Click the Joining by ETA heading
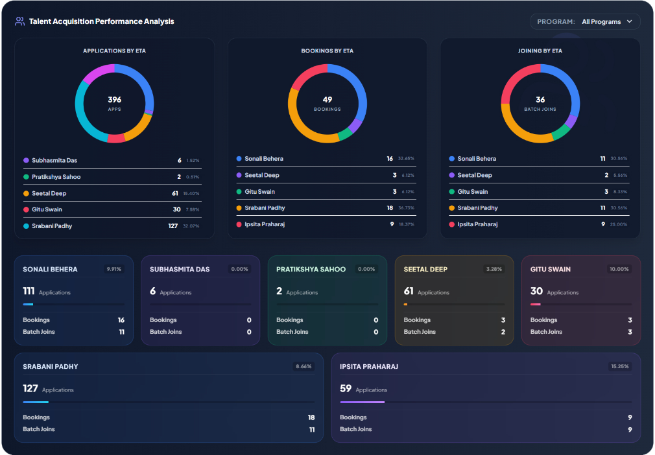The width and height of the screenshot is (655, 455). [x=540, y=51]
